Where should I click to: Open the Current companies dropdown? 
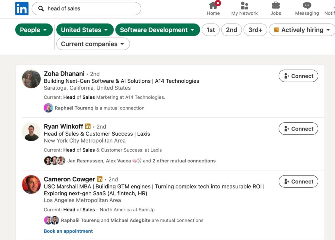point(93,44)
